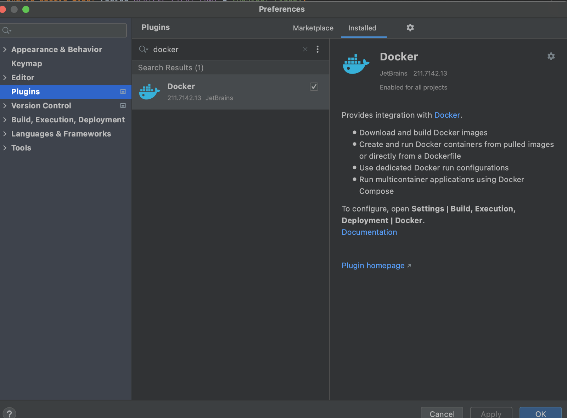The image size is (567, 418).
Task: Open the Plugin homepage link
Action: (373, 266)
